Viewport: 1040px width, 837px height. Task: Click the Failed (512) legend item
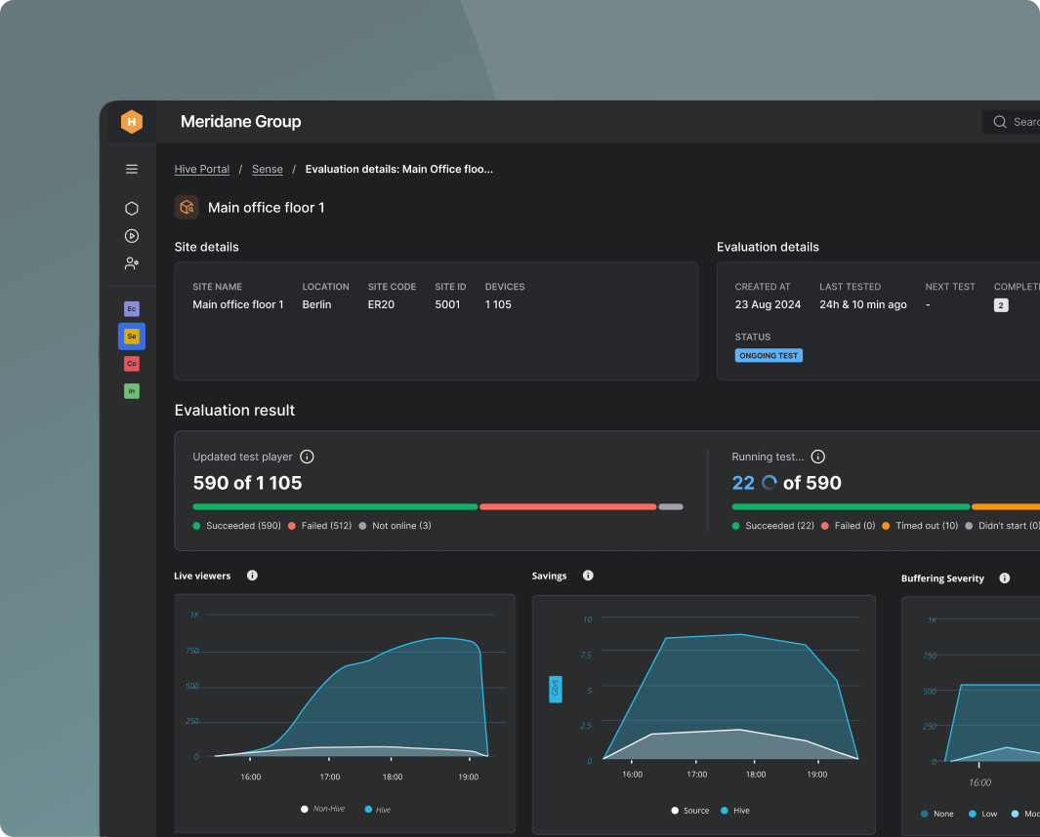(x=319, y=526)
